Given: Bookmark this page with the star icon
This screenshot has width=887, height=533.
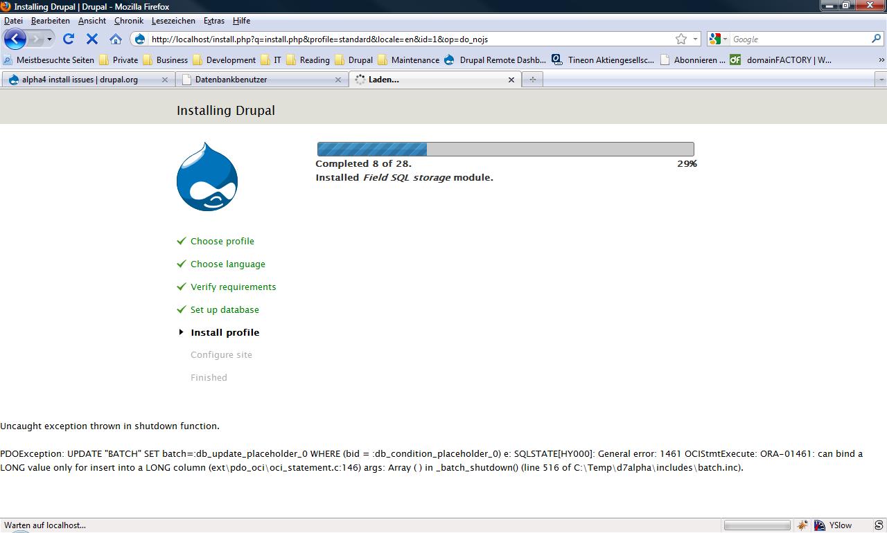Looking at the screenshot, I should [681, 39].
